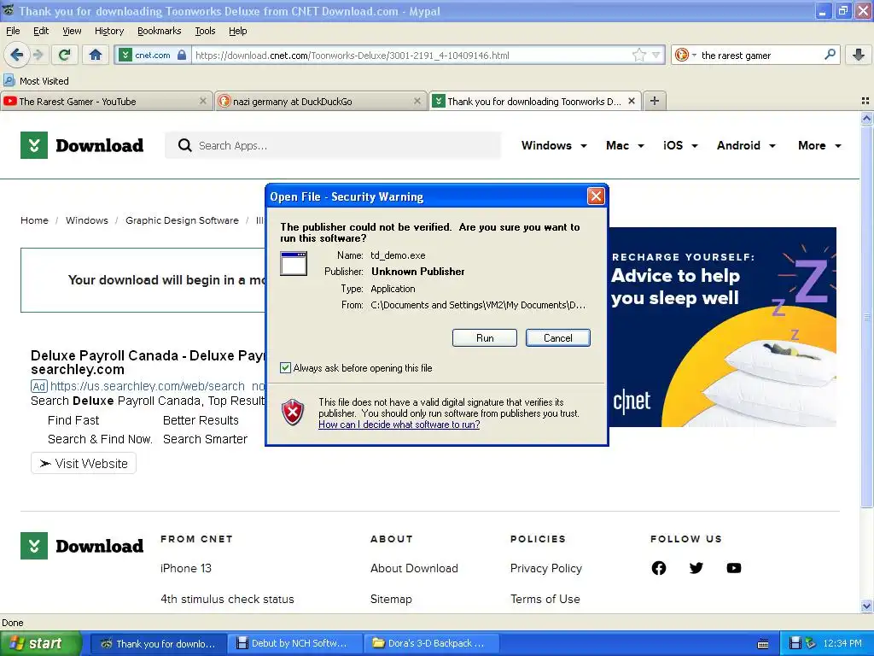Click the magnifier search go icon
The image size is (874, 656).
coord(830,54)
